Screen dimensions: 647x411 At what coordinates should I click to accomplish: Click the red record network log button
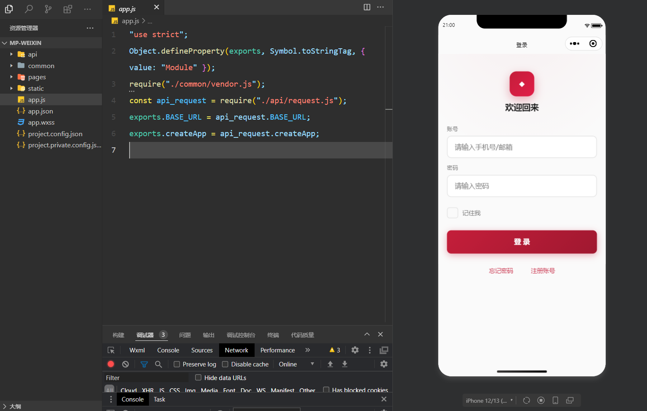[111, 364]
